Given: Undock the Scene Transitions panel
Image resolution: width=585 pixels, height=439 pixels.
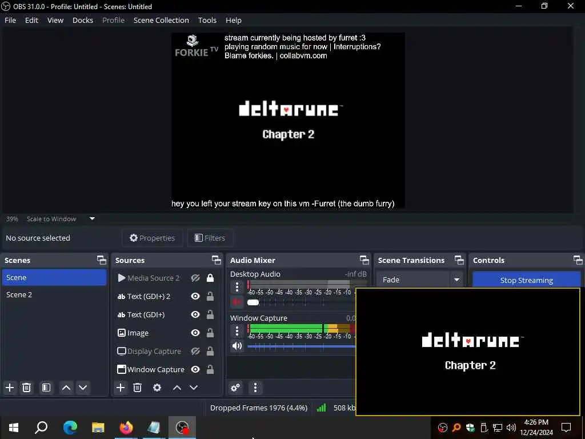Looking at the screenshot, I should coord(459,260).
